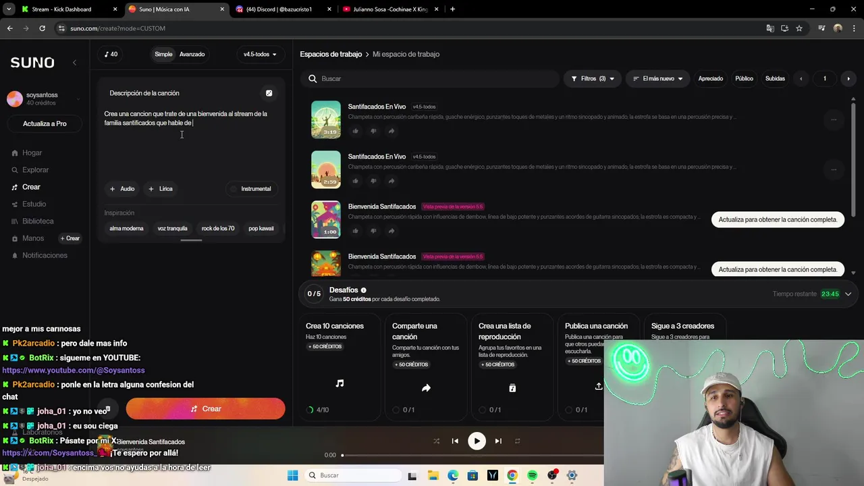Share the second Santifacados En Vivo song

tap(391, 181)
